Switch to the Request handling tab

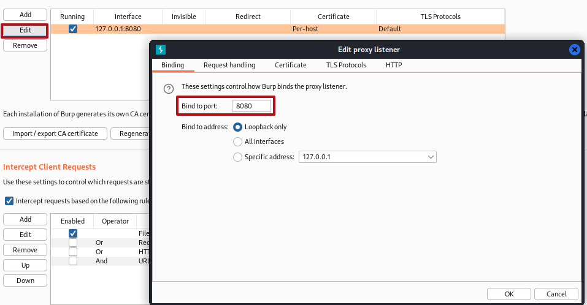(229, 65)
